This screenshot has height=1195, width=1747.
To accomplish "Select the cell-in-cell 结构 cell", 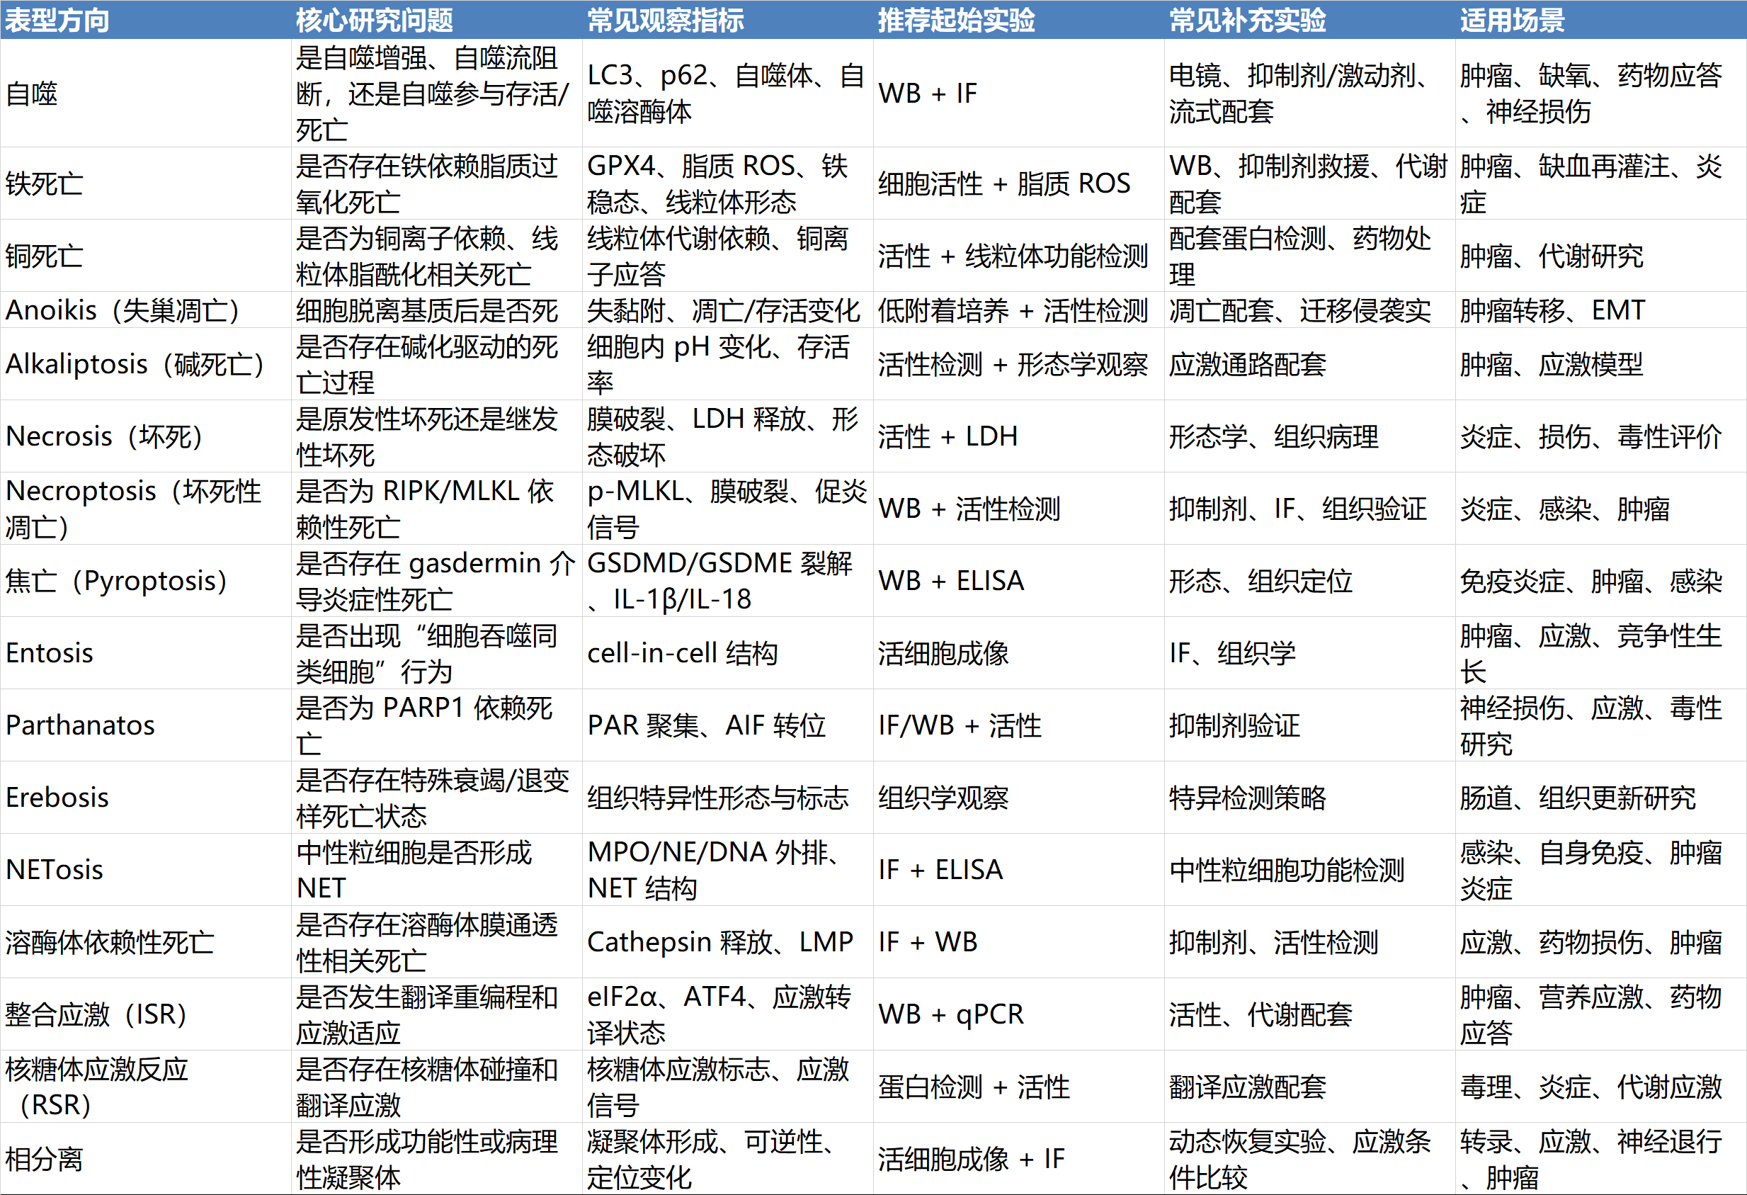I will tap(681, 653).
